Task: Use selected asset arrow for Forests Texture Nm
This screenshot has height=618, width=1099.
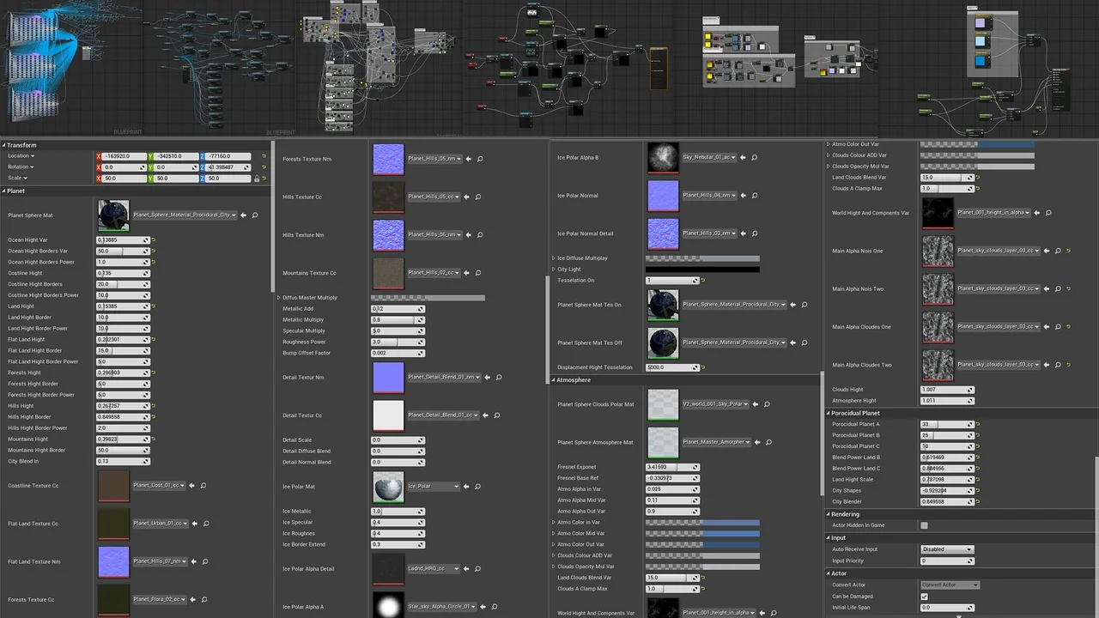Action: coord(468,159)
